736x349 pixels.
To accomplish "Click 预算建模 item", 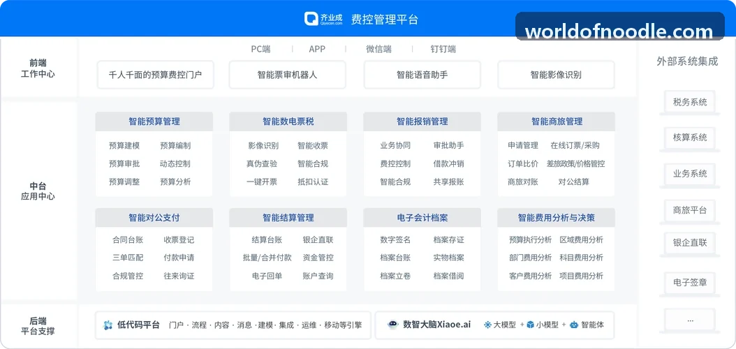I will point(124,145).
